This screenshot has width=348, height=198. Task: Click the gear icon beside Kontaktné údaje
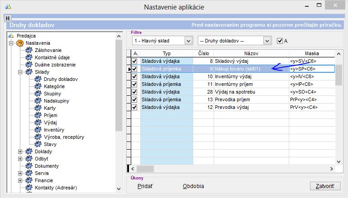pyautogui.click(x=29, y=57)
